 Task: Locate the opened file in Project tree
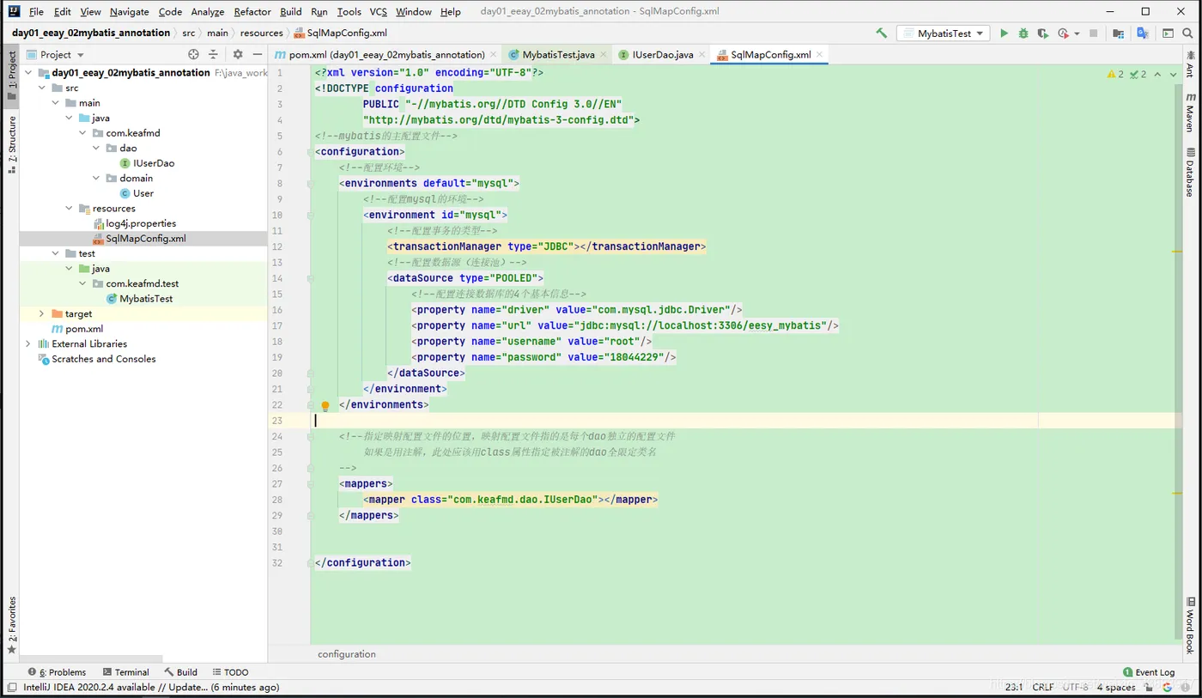click(x=193, y=54)
